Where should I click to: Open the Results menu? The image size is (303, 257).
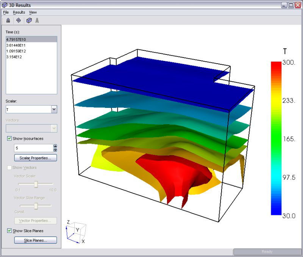[x=19, y=12]
